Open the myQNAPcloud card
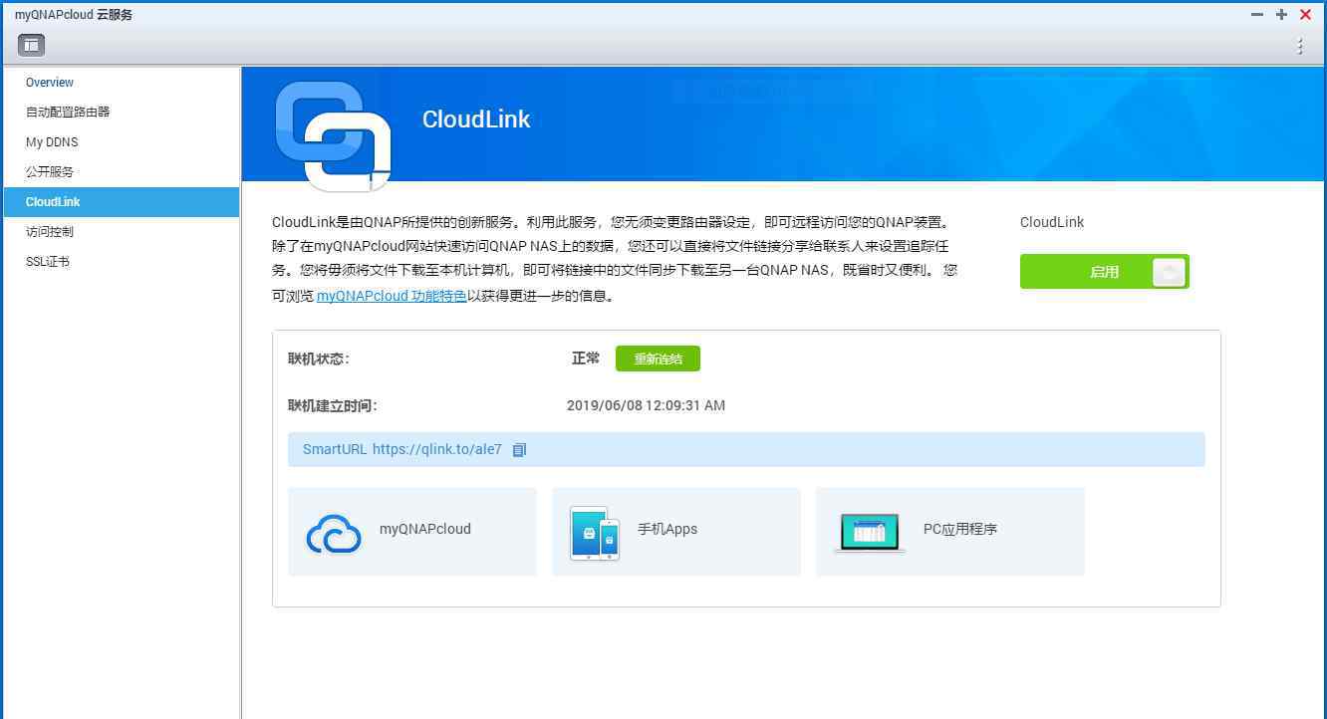 [x=412, y=532]
